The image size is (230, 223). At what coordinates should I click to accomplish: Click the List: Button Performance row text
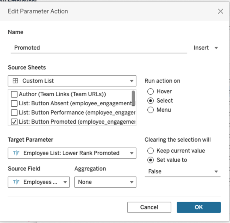point(77,113)
